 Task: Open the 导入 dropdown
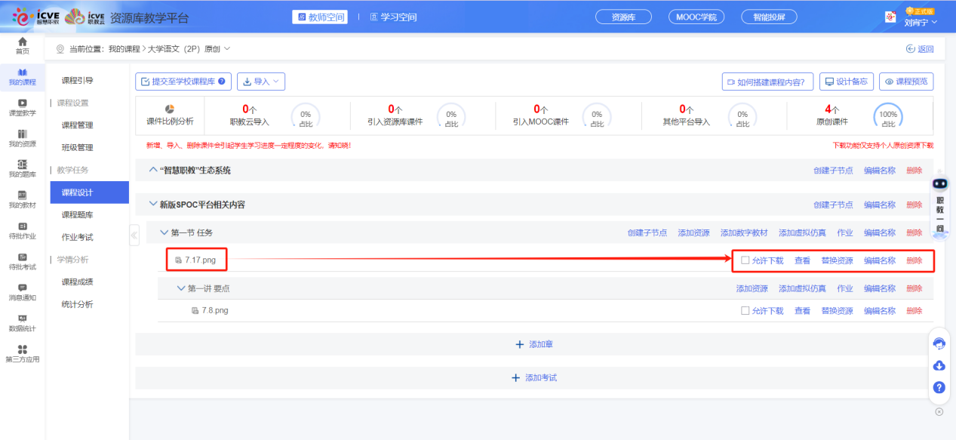tap(261, 82)
